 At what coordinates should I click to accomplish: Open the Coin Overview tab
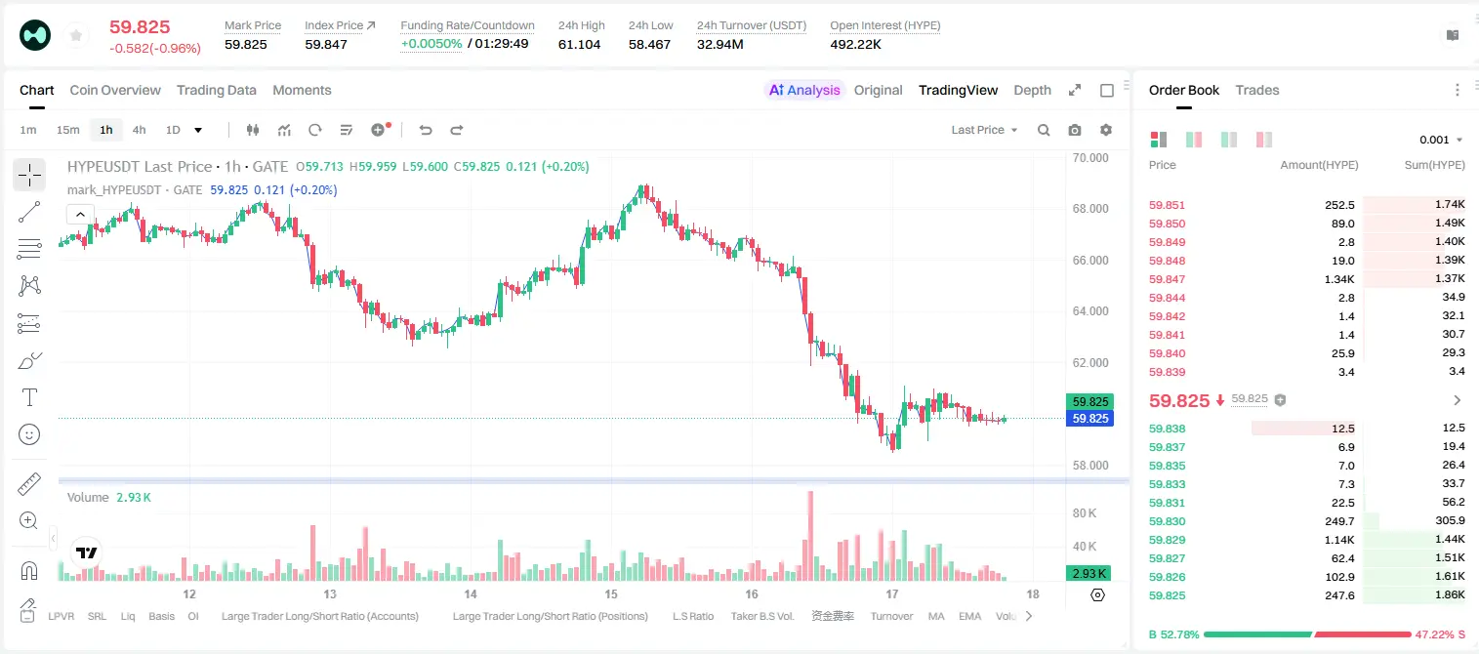coord(115,90)
